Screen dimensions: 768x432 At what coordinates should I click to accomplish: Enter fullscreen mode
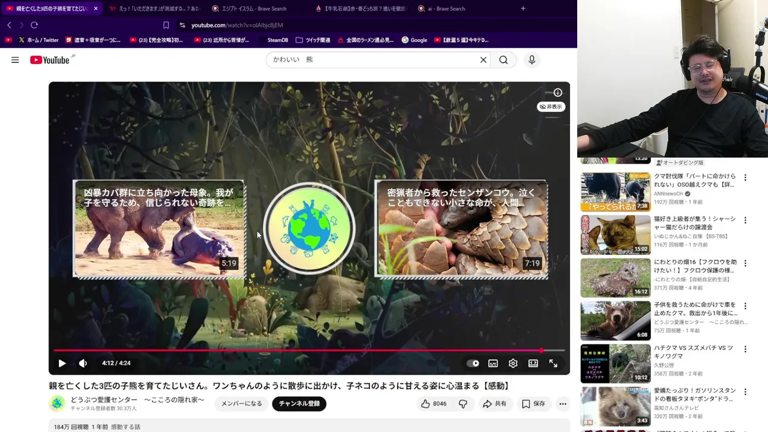pos(553,363)
